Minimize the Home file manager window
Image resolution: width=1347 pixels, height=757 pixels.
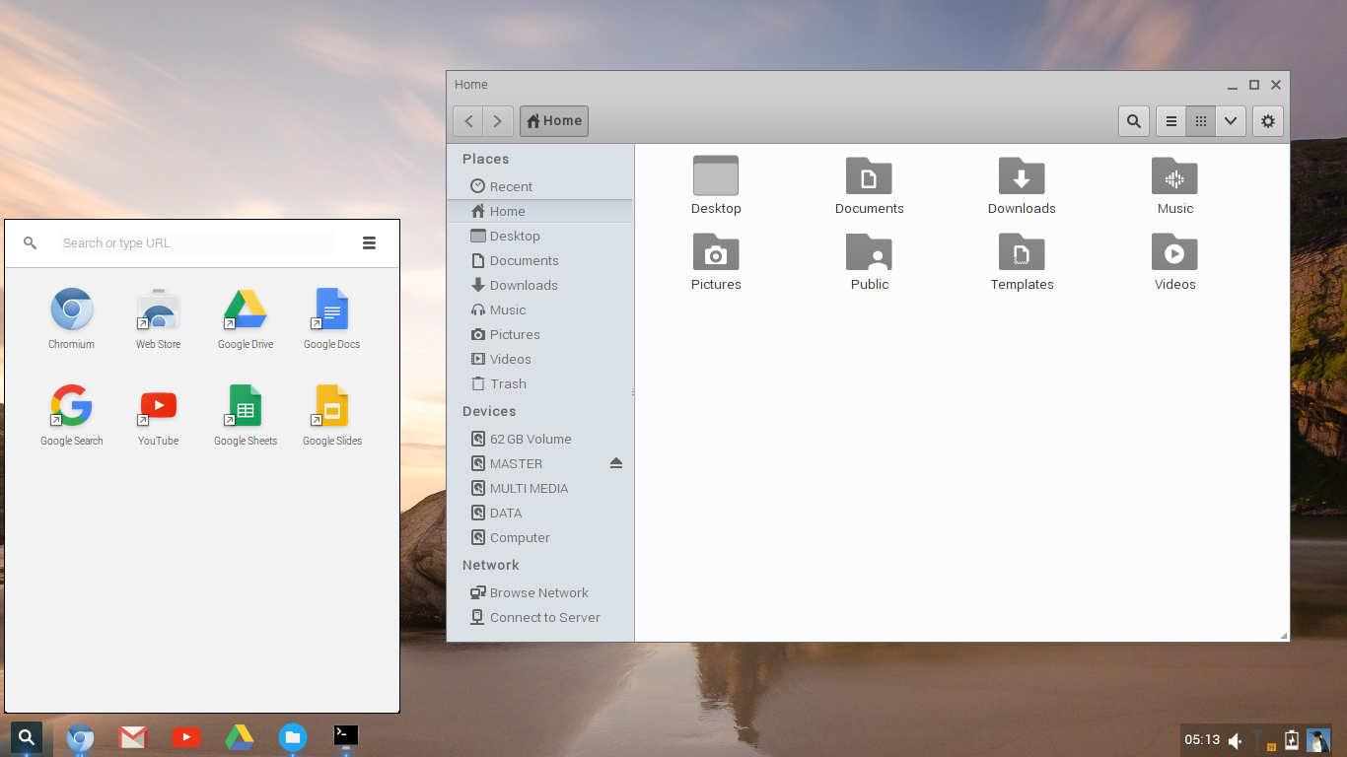coord(1233,85)
